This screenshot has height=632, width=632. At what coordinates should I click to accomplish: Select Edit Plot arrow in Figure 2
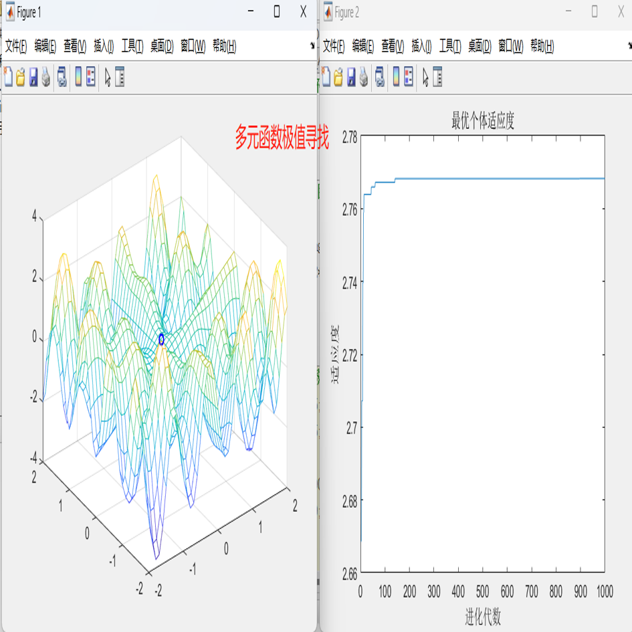425,77
